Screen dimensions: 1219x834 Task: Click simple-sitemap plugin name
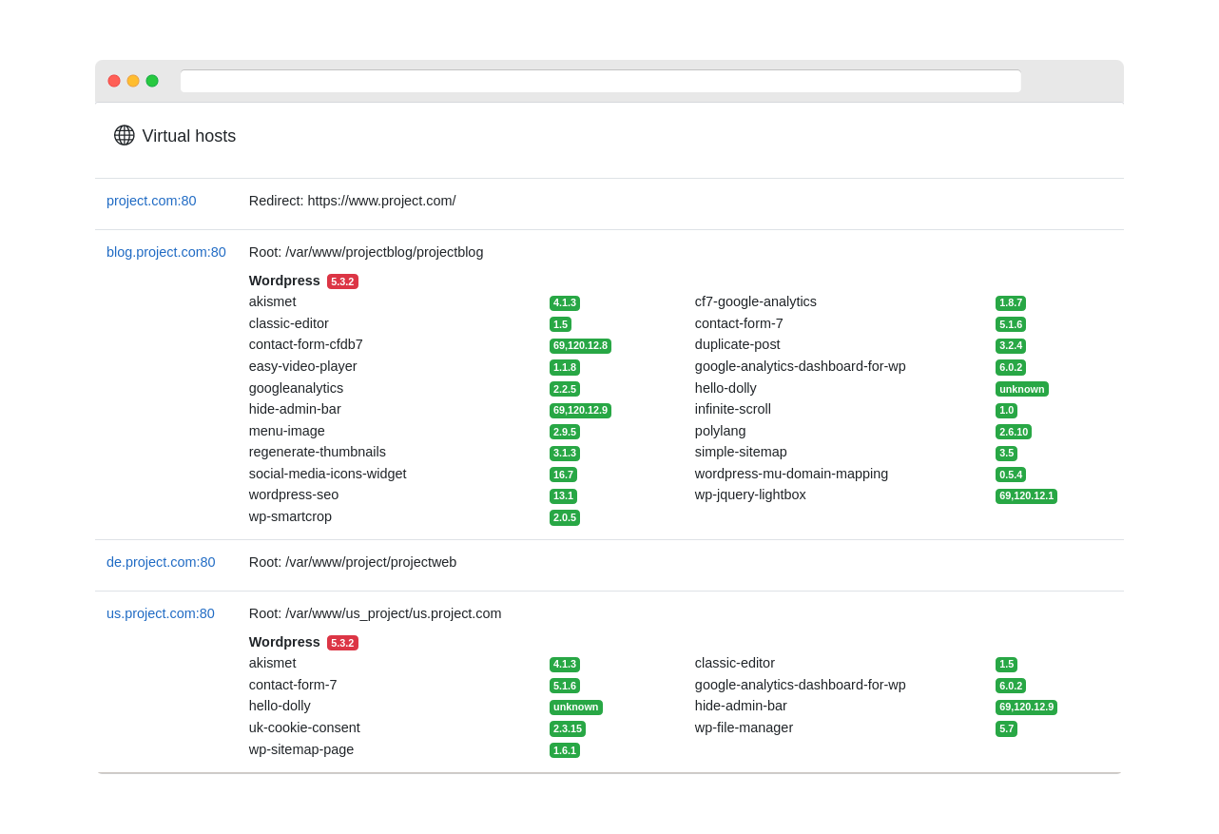741,452
